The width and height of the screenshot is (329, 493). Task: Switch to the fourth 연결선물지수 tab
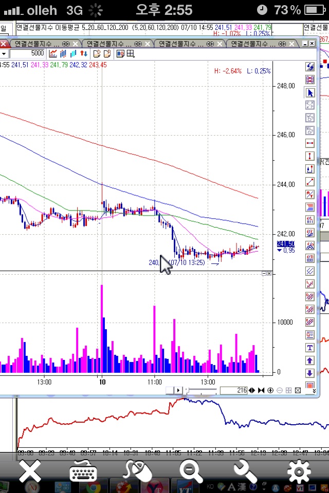pos(252,44)
